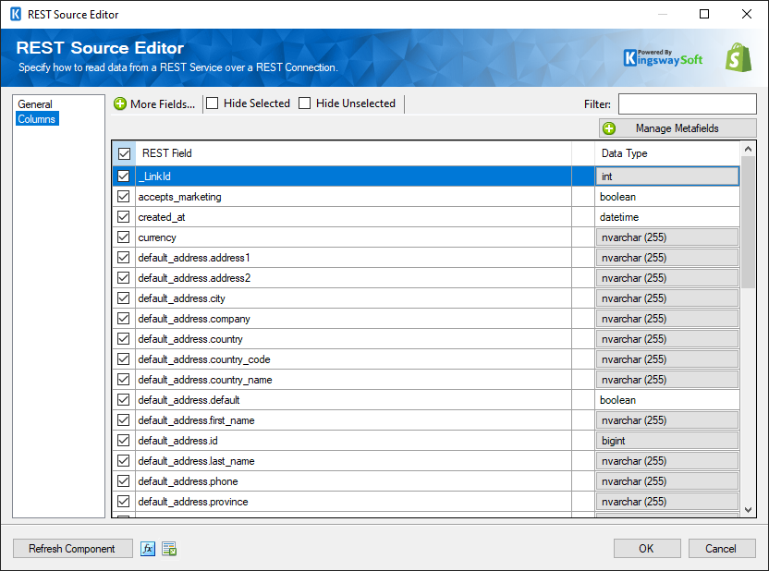Open data type for default_address.country_code

point(667,359)
